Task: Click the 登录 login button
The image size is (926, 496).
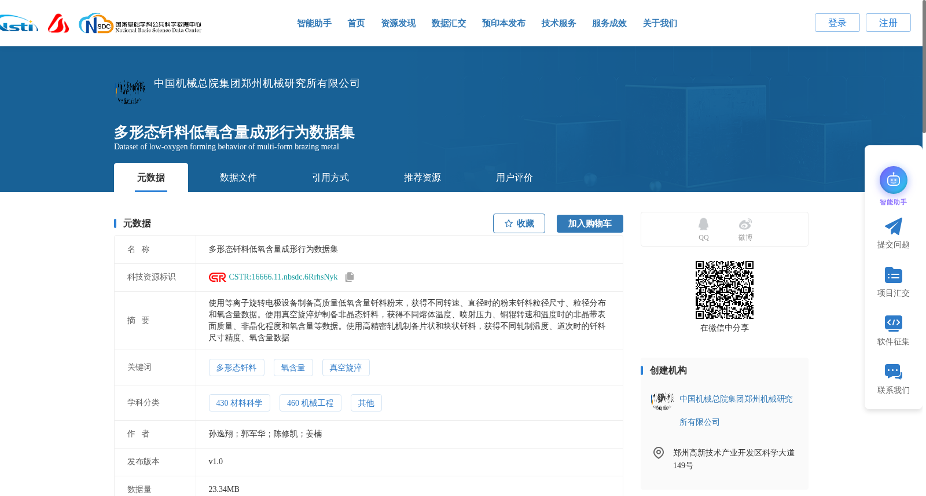Action: coord(837,23)
